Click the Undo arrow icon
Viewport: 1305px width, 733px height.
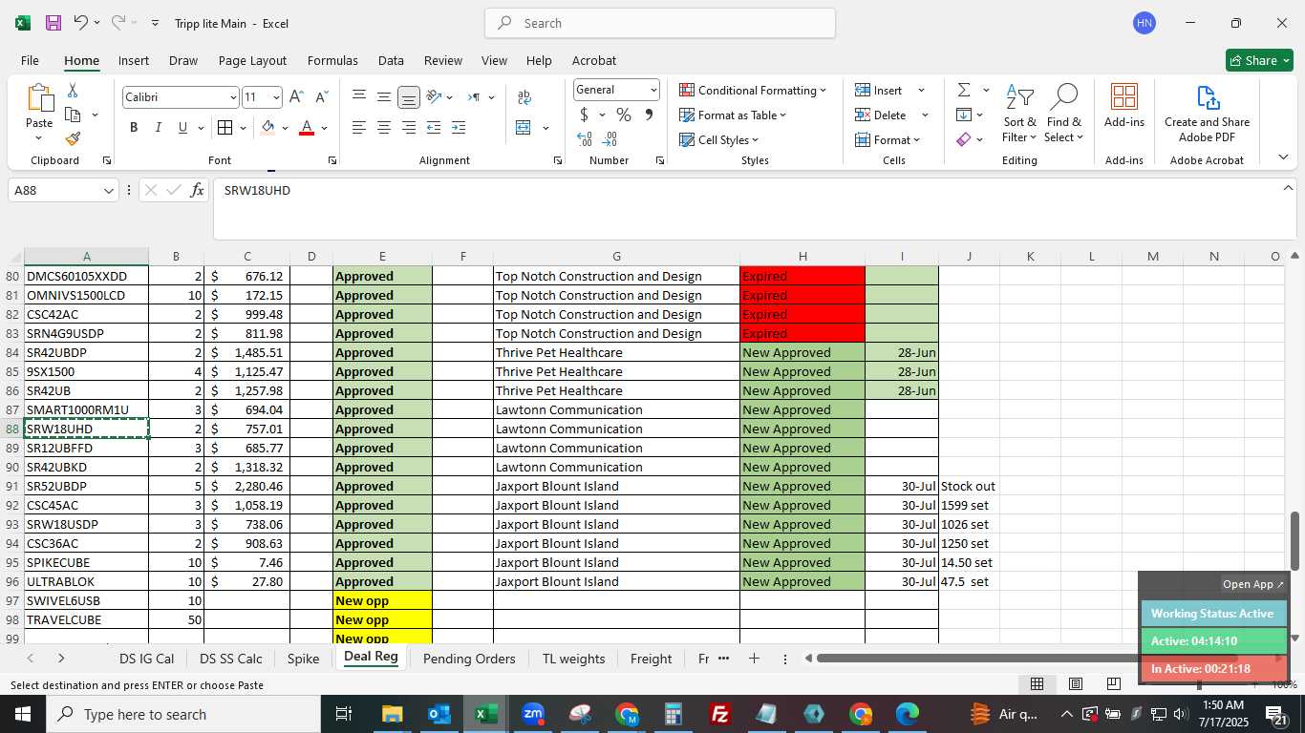[x=81, y=23]
